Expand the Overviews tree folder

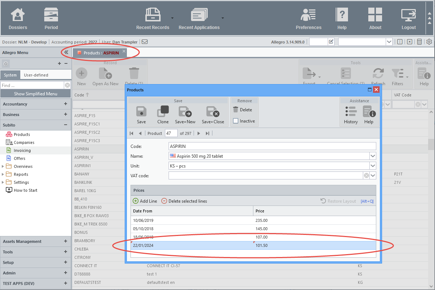click(x=3, y=166)
